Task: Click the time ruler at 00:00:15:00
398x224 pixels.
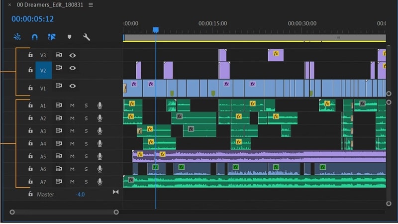Action: click(213, 23)
